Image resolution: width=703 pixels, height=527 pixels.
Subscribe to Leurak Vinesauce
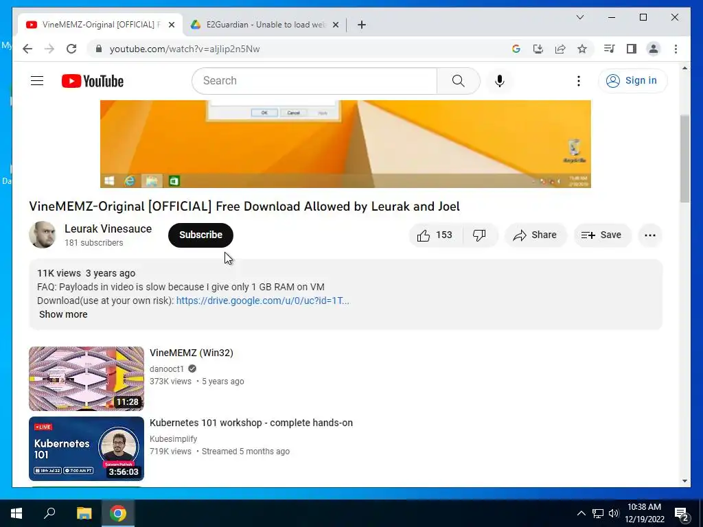[200, 235]
